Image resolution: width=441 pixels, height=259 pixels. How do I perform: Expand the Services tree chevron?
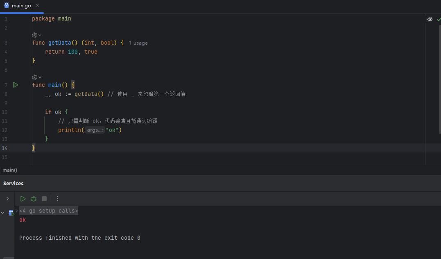pos(7,199)
